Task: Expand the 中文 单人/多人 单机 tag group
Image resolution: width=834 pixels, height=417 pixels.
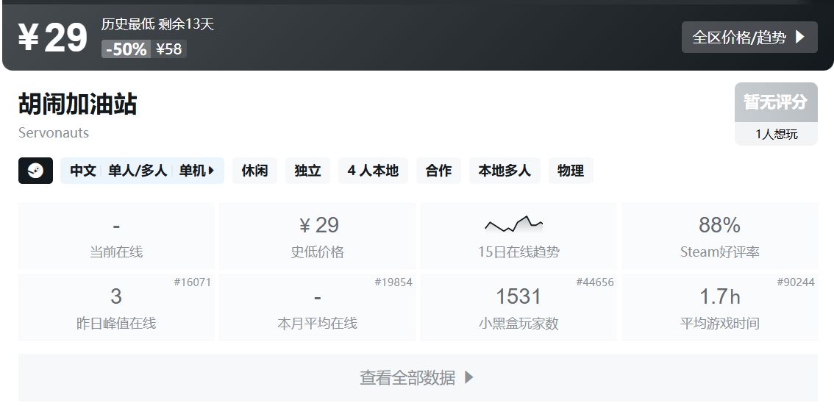Action: point(142,171)
